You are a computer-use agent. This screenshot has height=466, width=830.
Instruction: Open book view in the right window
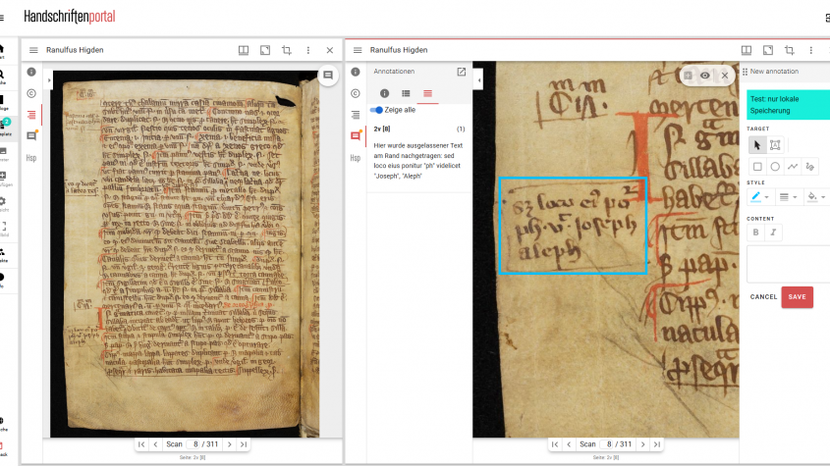coord(747,50)
